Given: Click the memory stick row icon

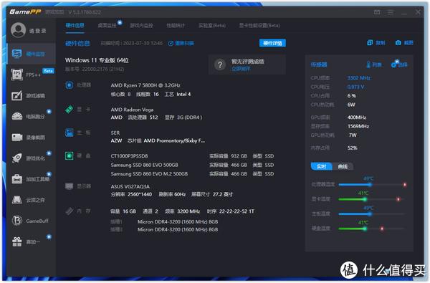Looking at the screenshot, I should [x=69, y=211].
